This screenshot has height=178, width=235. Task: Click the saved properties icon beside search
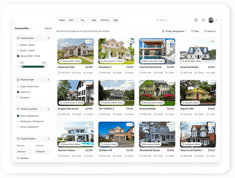point(196,20)
